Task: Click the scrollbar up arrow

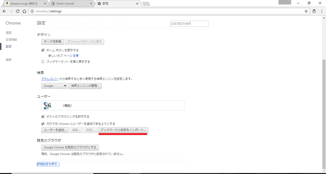Action: coord(324,18)
